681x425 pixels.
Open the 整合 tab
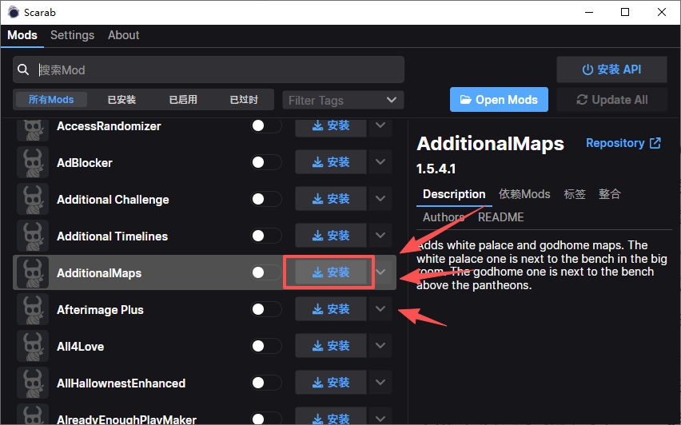click(x=610, y=194)
